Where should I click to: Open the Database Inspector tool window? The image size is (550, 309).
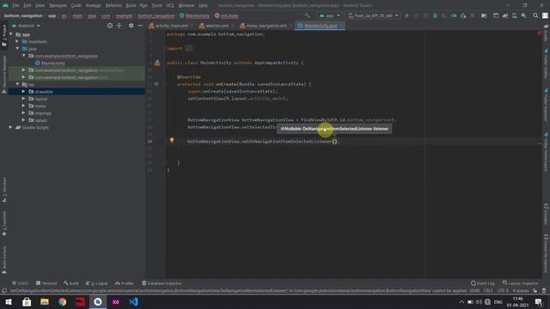pos(162,283)
